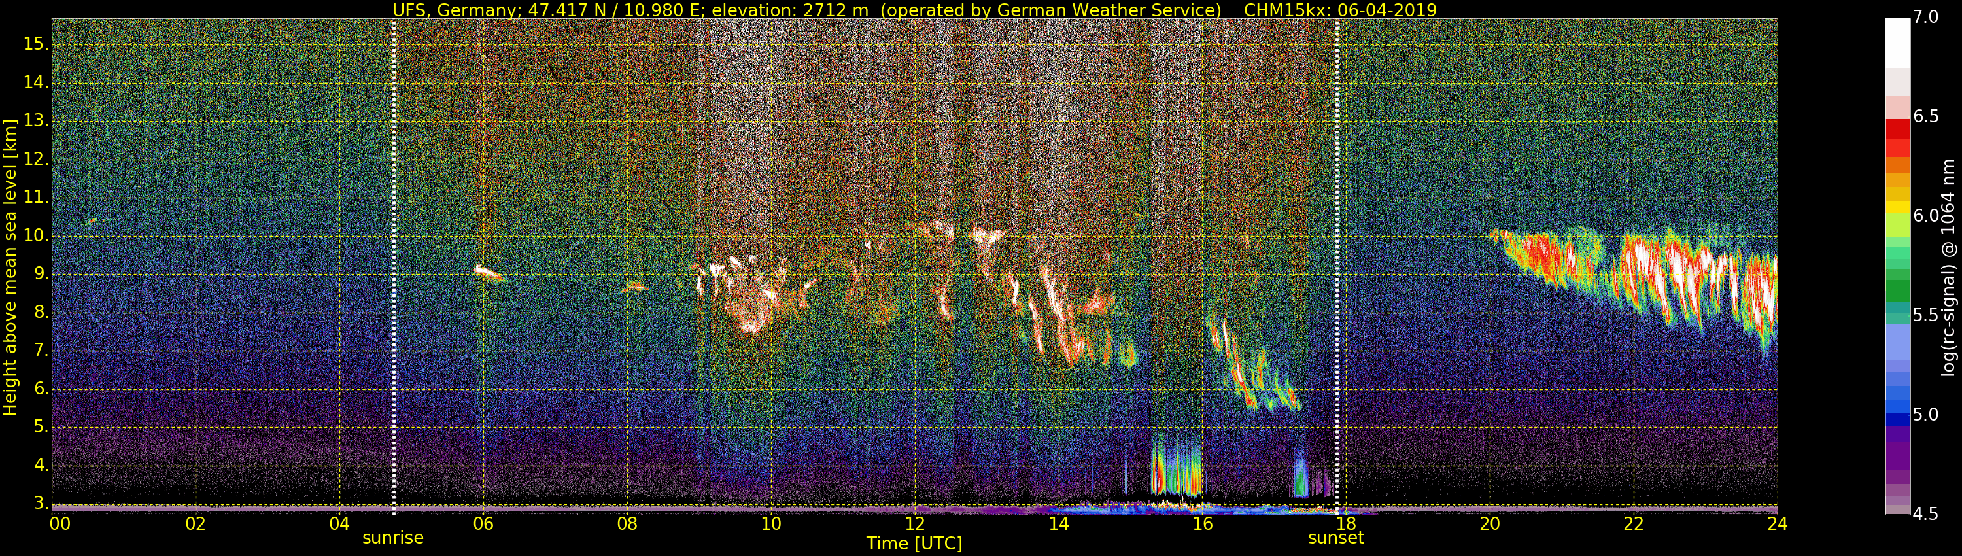This screenshot has height=556, width=1962.
Task: Click height tick label '11.'
Action: (36, 198)
